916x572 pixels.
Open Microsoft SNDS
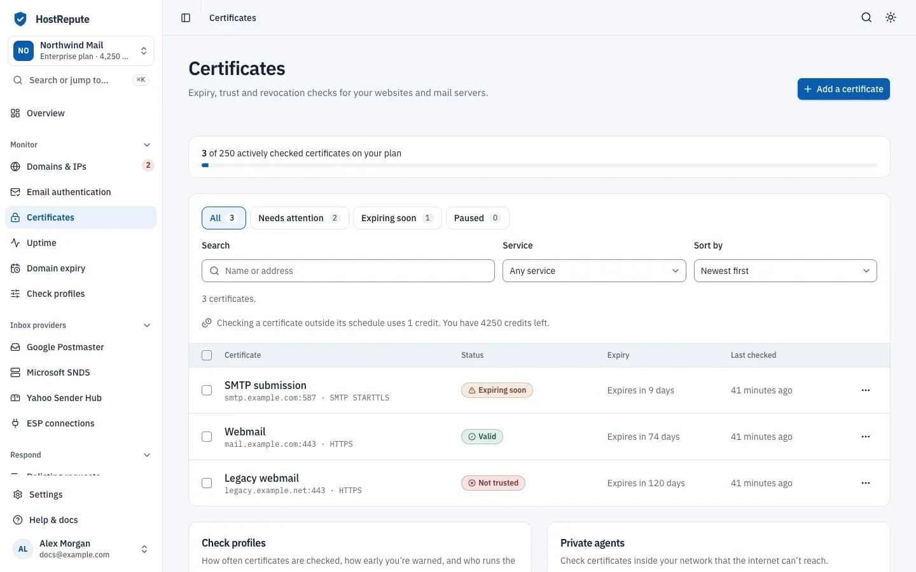[x=81, y=372]
